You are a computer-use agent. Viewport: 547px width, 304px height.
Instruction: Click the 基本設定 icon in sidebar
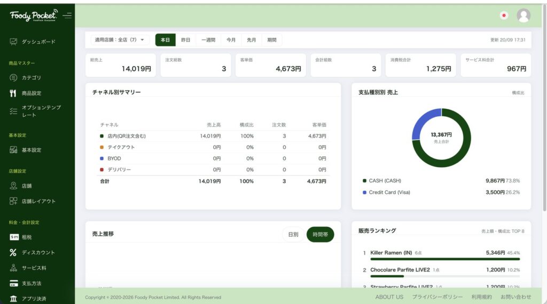13,150
